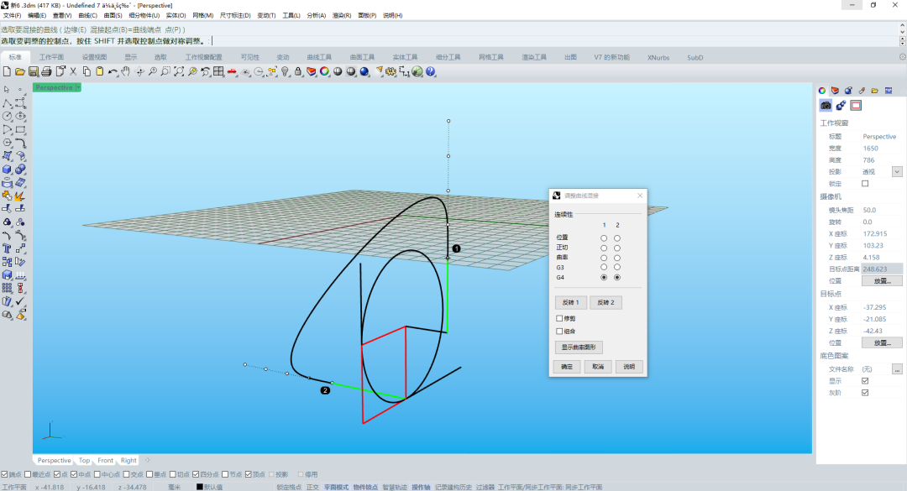Open the Perspective viewport title dropdown arrow

77,87
